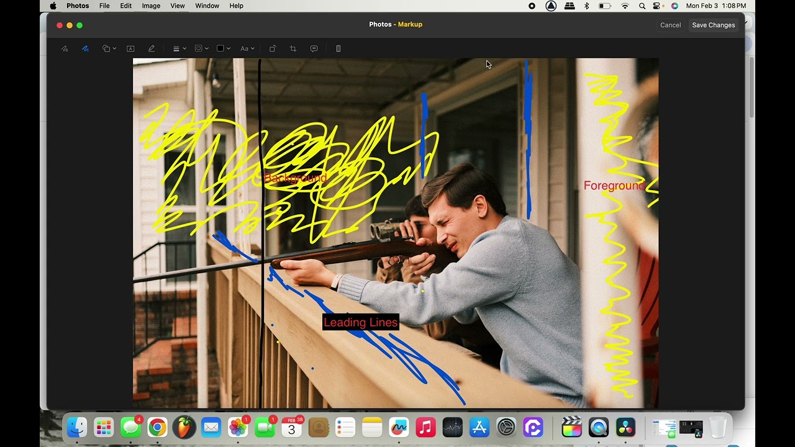Open Contacts from the Dock

(x=318, y=427)
